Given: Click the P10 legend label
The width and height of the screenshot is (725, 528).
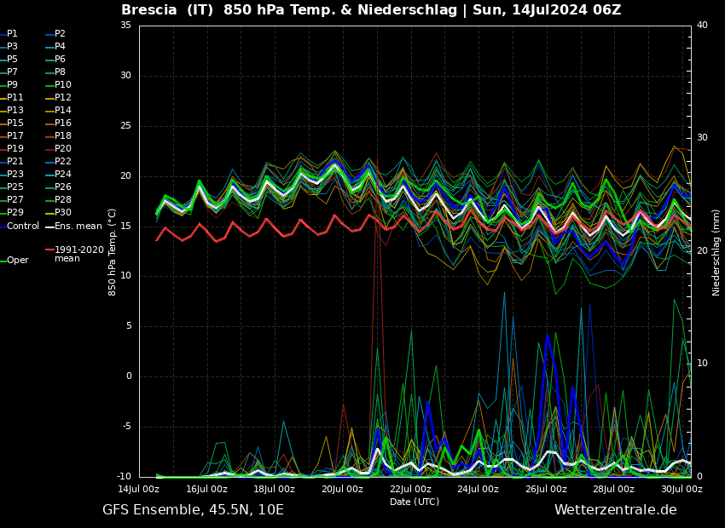Looking at the screenshot, I should (63, 85).
